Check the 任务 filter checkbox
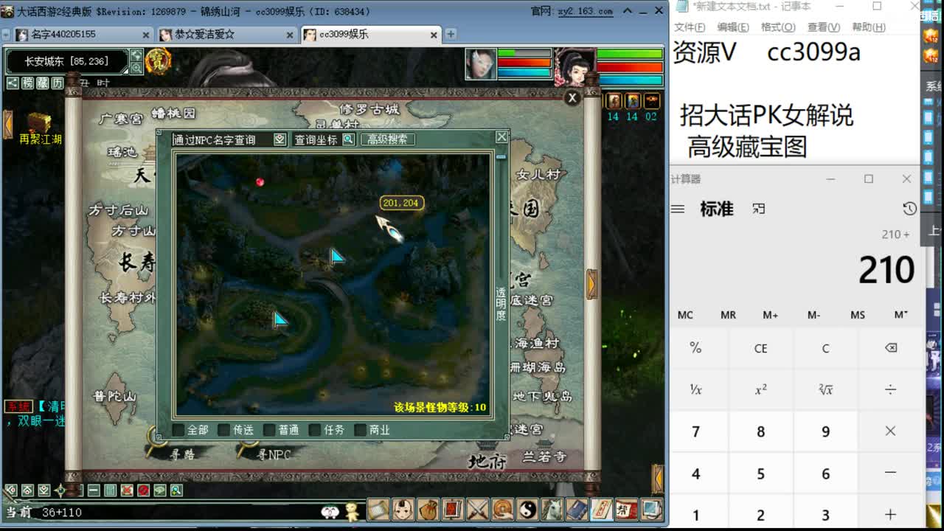944x531 pixels. (315, 429)
